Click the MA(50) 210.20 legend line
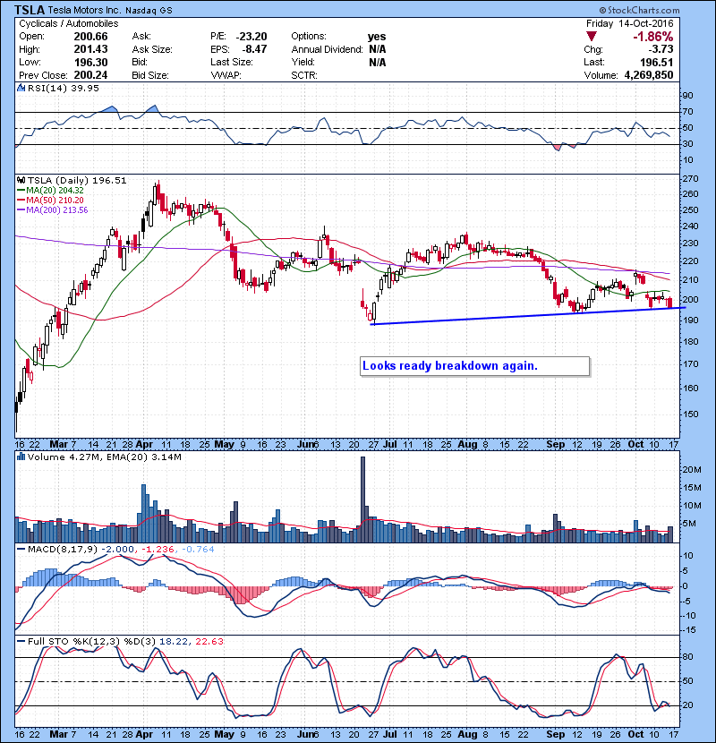Viewport: 716px width, 743px height. point(50,201)
